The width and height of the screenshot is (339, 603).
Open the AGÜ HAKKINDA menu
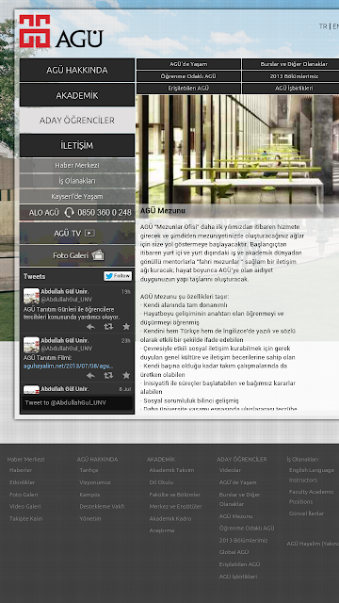click(77, 70)
